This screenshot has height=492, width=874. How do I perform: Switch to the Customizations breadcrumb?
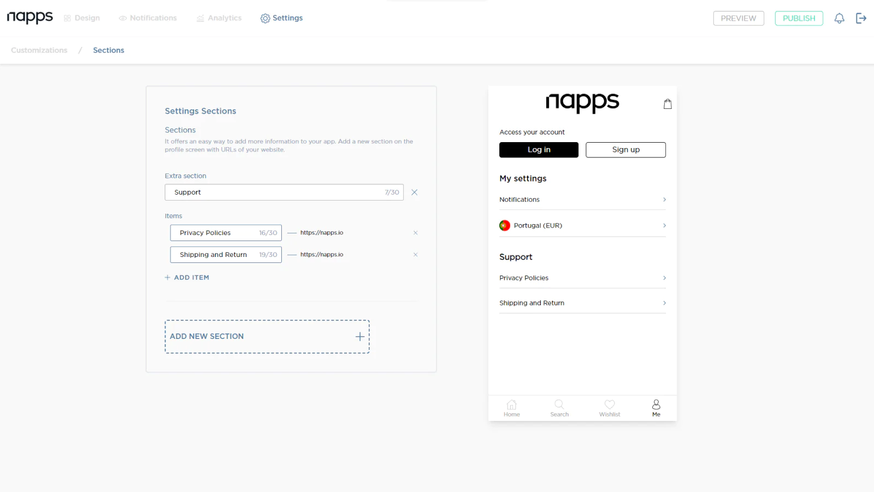[x=39, y=50]
